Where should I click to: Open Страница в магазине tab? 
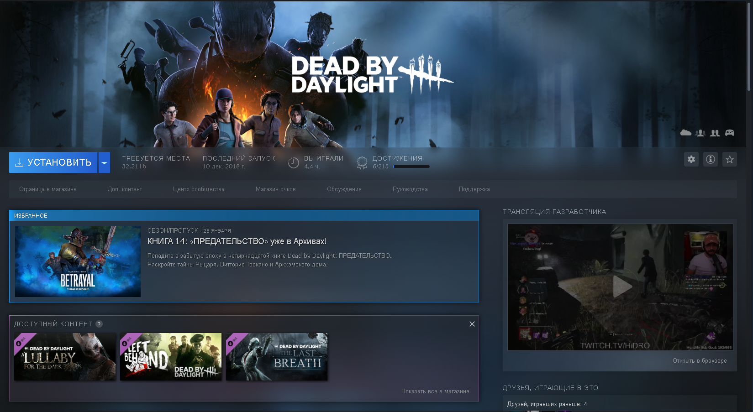[48, 189]
